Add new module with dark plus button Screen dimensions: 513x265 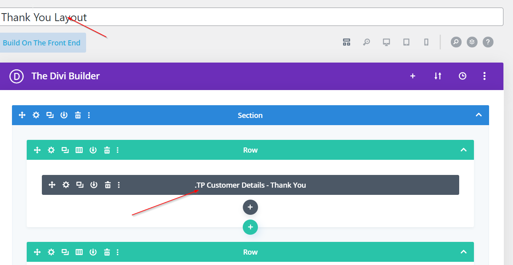pyautogui.click(x=250, y=207)
